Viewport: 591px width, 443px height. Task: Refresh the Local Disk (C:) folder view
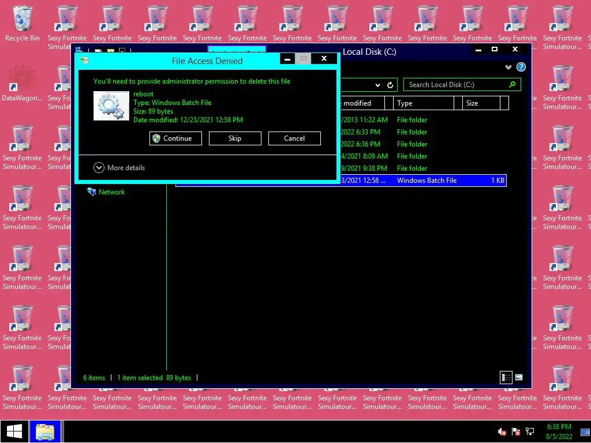(x=390, y=85)
